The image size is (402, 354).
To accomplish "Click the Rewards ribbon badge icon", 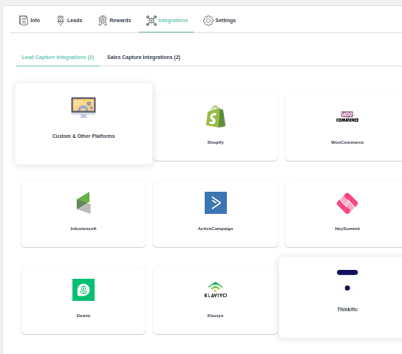I will pyautogui.click(x=103, y=21).
